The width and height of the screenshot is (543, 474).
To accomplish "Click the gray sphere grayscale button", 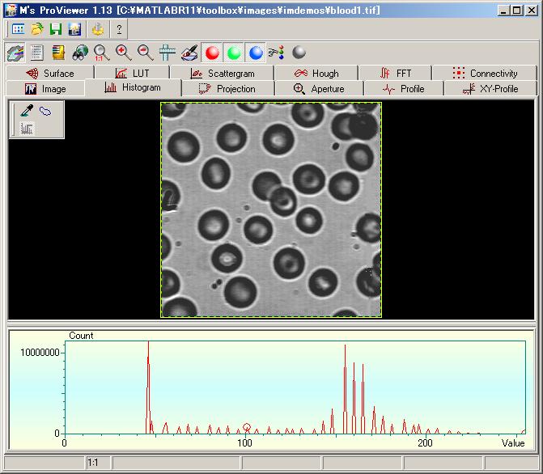I will 299,53.
